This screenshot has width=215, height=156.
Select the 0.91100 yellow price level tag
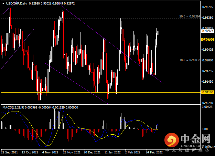coord(207,92)
